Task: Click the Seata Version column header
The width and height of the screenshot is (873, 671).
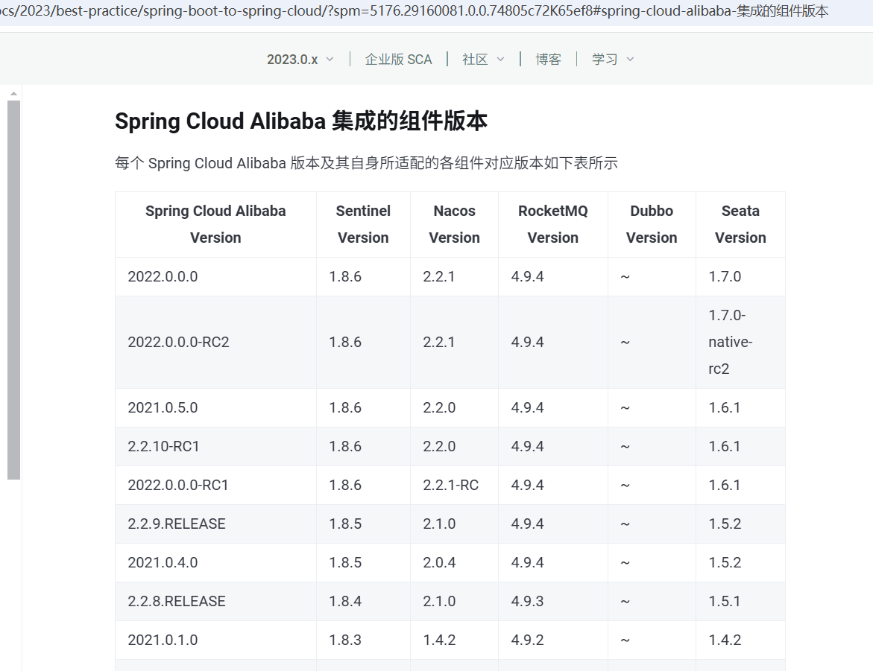Action: click(x=740, y=224)
